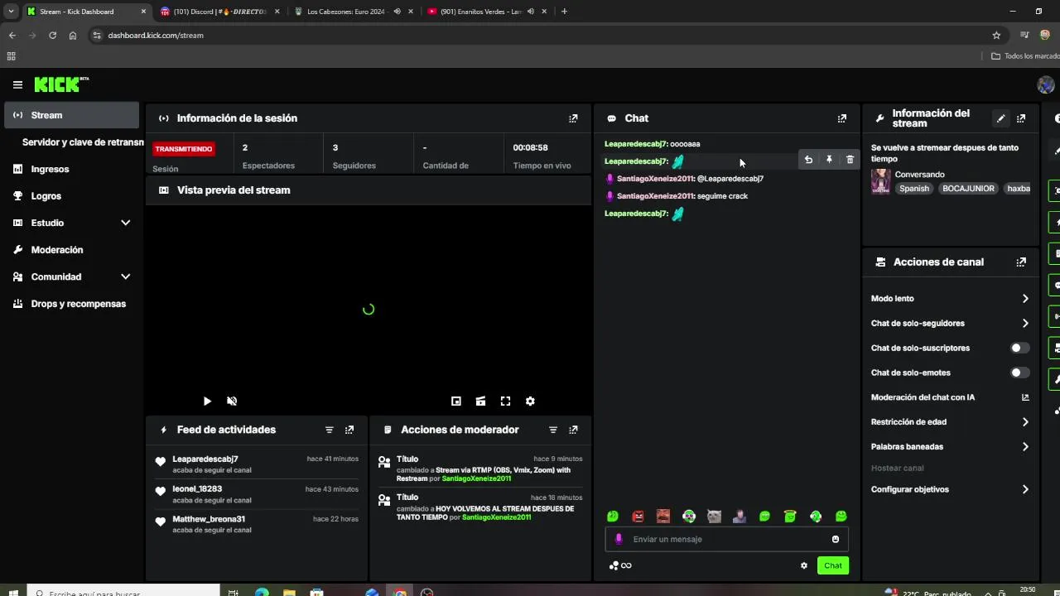This screenshot has height=596, width=1060.
Task: Select Stream in the sidebar
Action: click(x=72, y=115)
